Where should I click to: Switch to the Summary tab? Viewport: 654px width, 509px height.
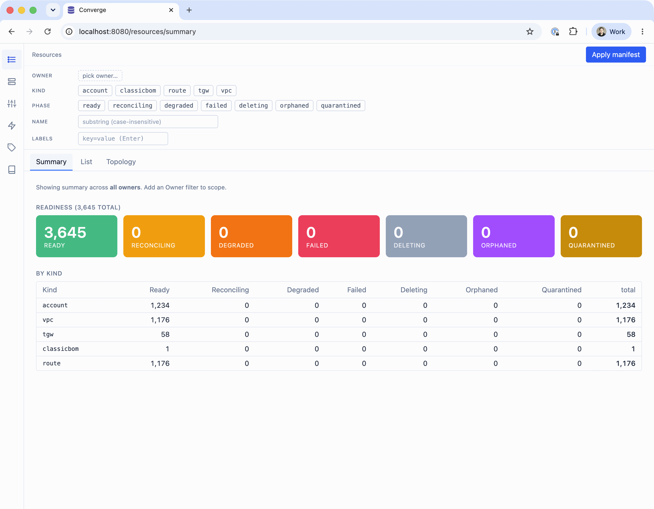pos(51,162)
